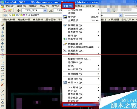Select the Line drawing tool

2,91
